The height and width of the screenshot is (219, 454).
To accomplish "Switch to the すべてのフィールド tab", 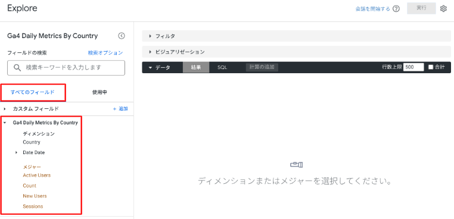I will pyautogui.click(x=32, y=92).
